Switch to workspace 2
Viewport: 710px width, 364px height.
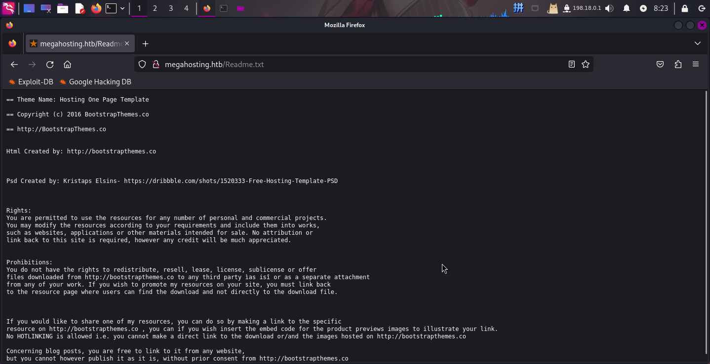pos(155,8)
